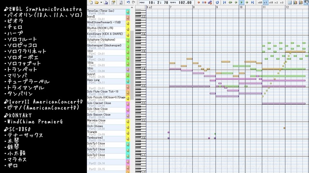Image resolution: width=309 pixels, height=173 pixels.
Task: Open a file with the folder icon
Action: (97, 2)
